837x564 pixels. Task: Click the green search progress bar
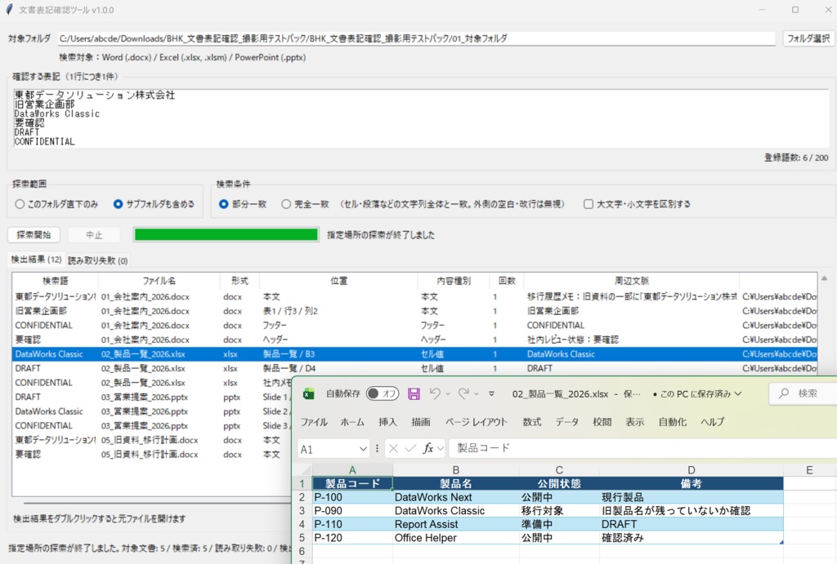(226, 234)
